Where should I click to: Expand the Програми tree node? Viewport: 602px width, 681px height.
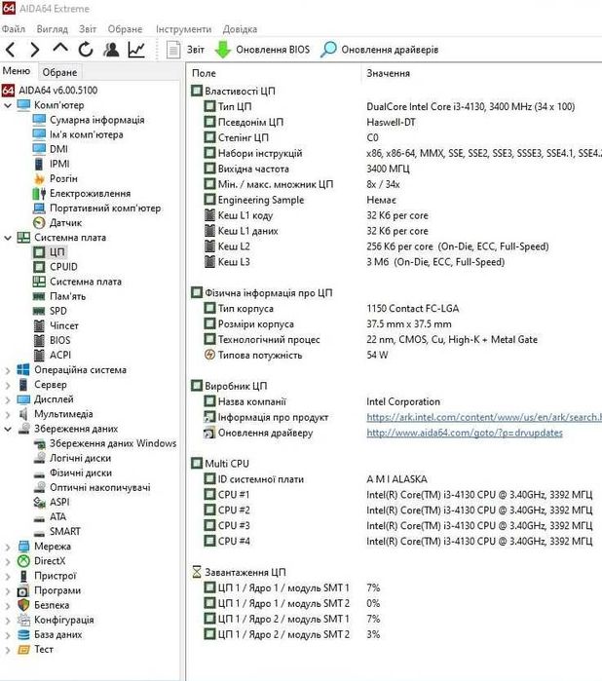pyautogui.click(x=8, y=591)
